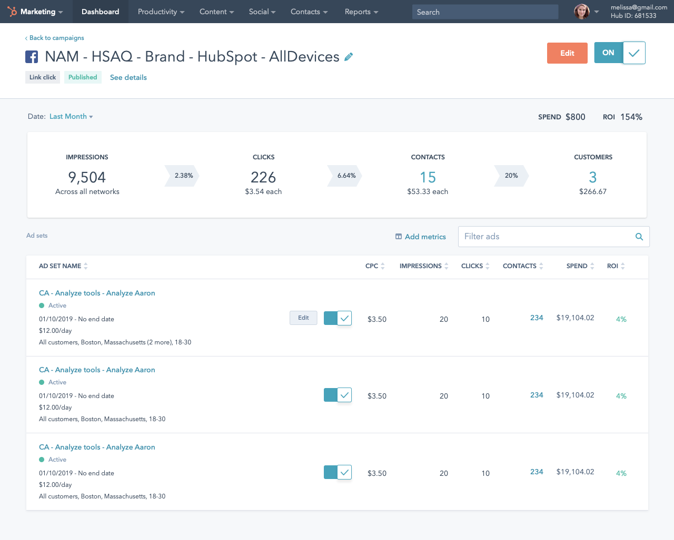Open third CA - Analyze tools ad set link
Image resolution: width=674 pixels, height=540 pixels.
[x=97, y=447]
